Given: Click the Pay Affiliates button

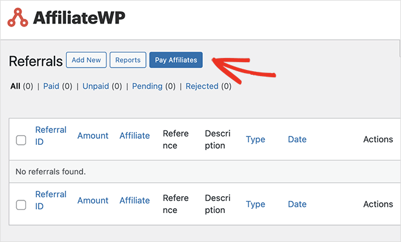Looking at the screenshot, I should tap(176, 60).
